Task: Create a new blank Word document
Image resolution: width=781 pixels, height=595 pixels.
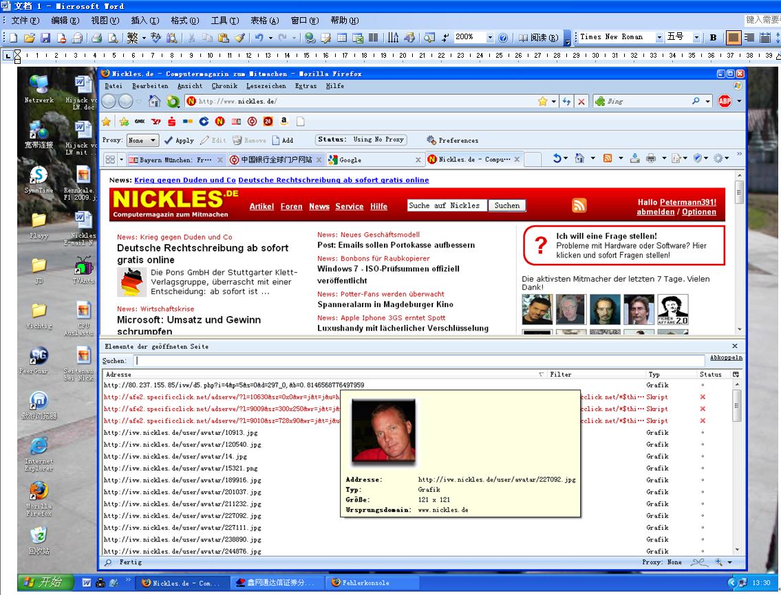Action: 14,38
